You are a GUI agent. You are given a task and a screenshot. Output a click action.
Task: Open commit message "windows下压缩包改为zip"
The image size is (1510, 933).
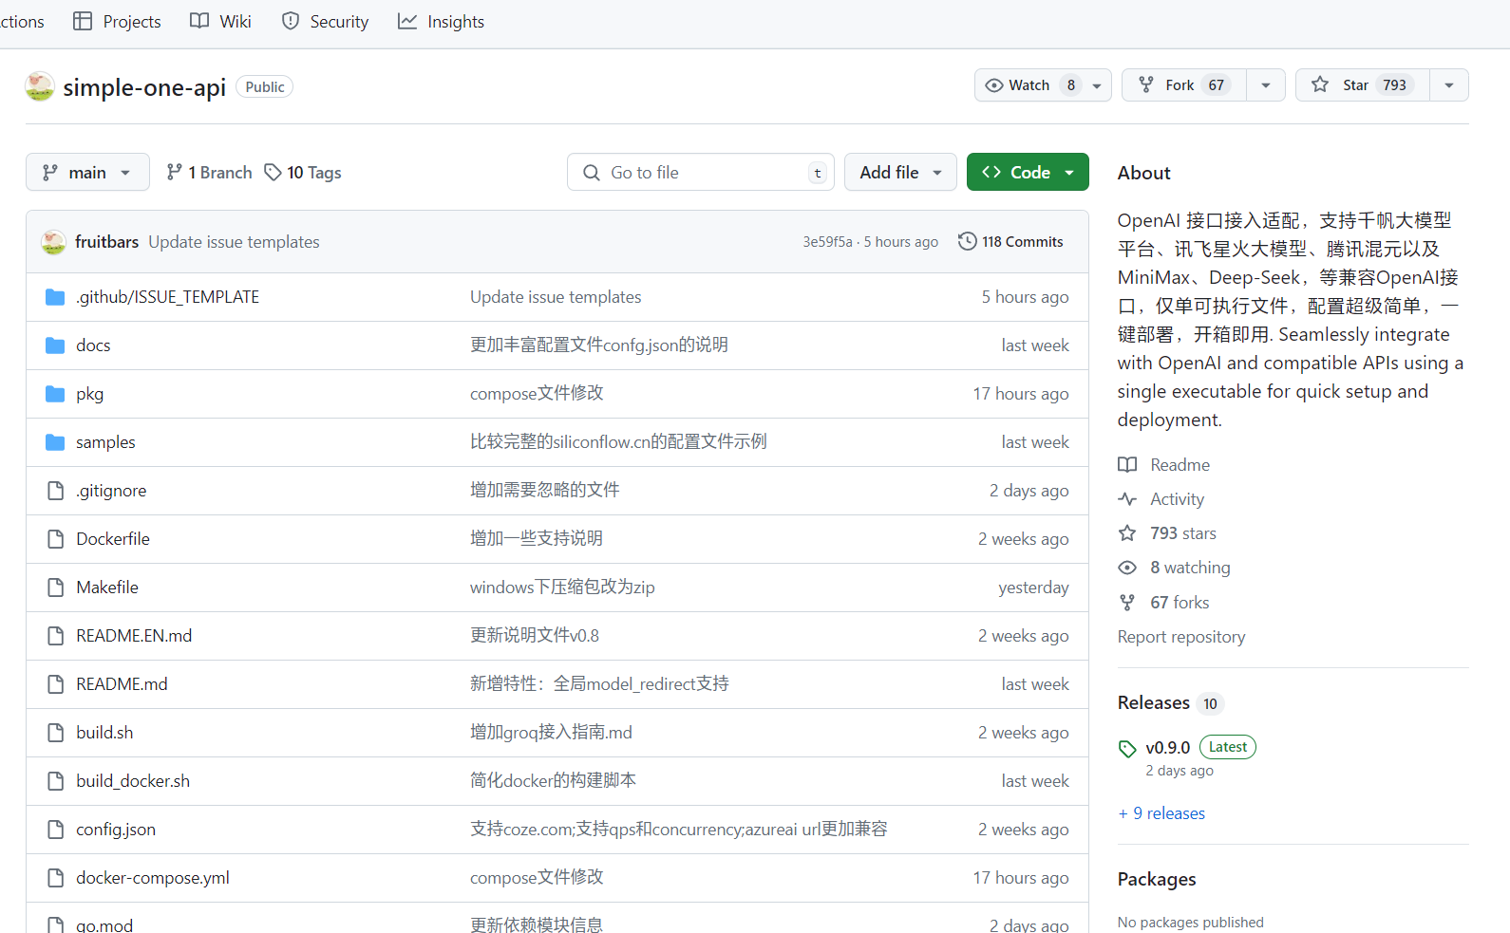562,588
